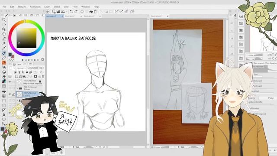Click New raster layer icon

click(x=16, y=76)
